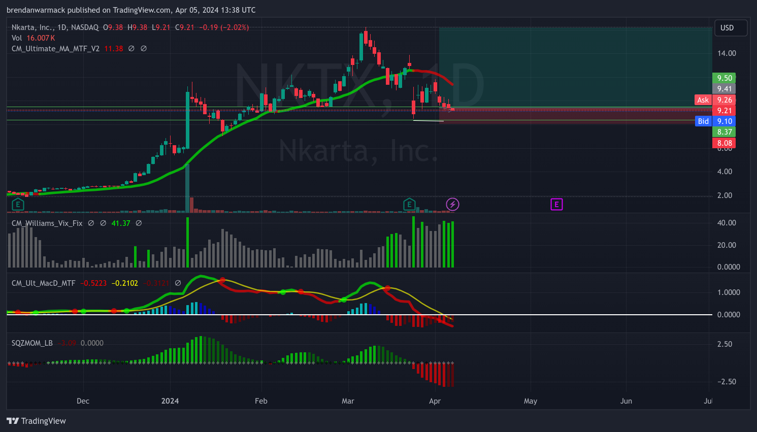Click the Vol 16.007K volume legend
757x432 pixels.
(33, 38)
